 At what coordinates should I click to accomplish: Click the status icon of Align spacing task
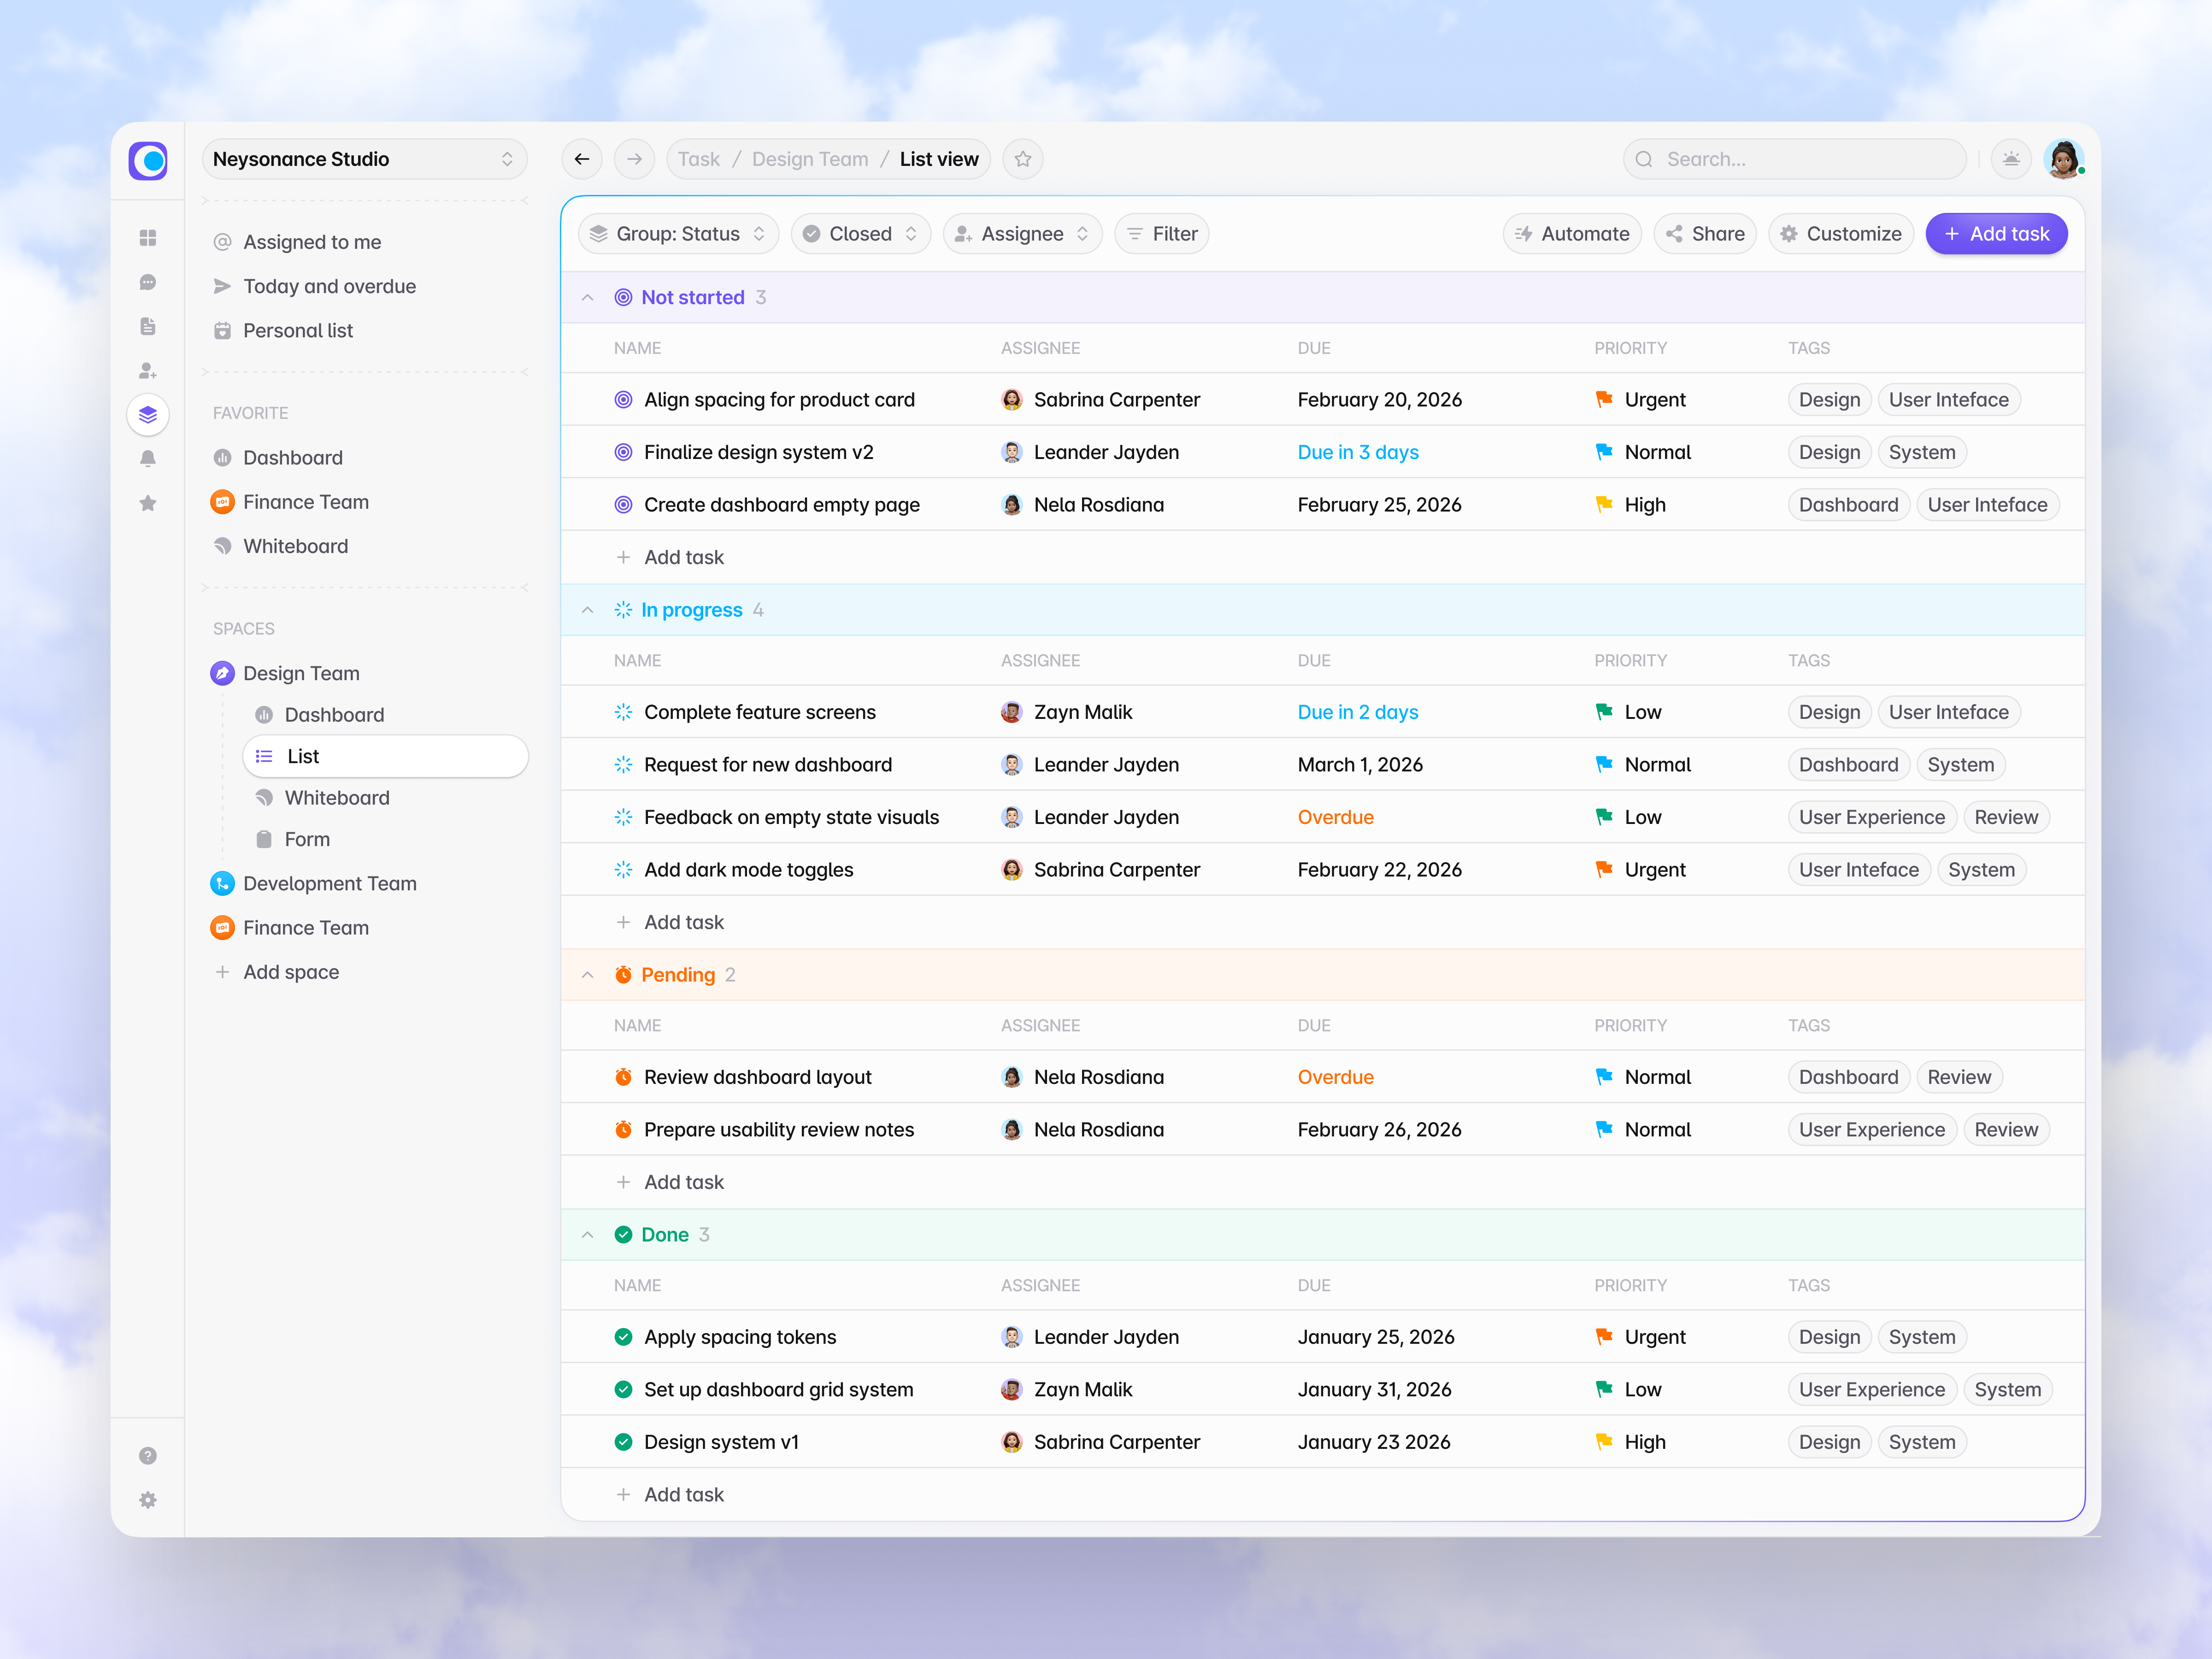623,400
